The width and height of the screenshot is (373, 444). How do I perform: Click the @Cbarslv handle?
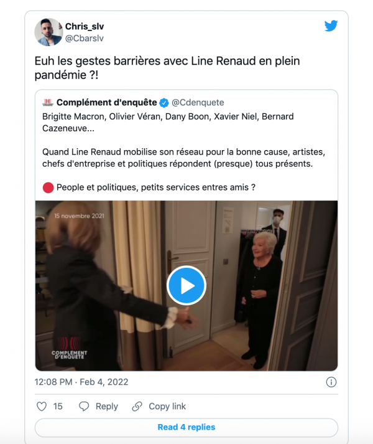click(x=86, y=38)
